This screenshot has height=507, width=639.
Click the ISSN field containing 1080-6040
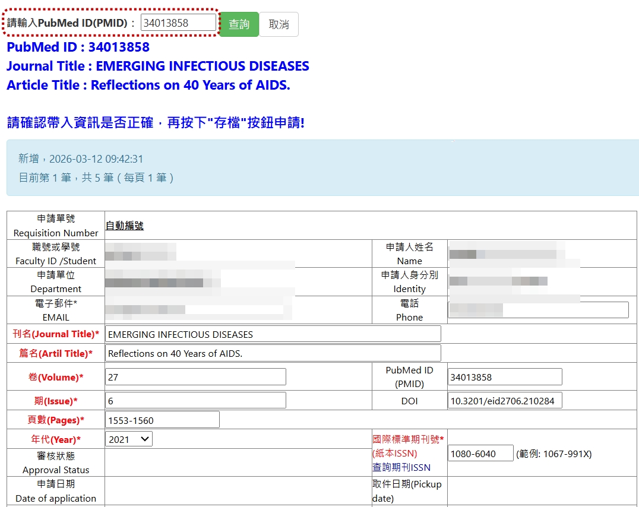point(480,454)
